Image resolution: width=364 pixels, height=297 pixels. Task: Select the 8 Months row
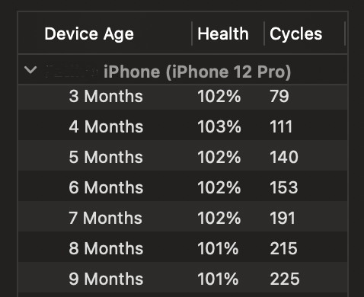pos(183,247)
